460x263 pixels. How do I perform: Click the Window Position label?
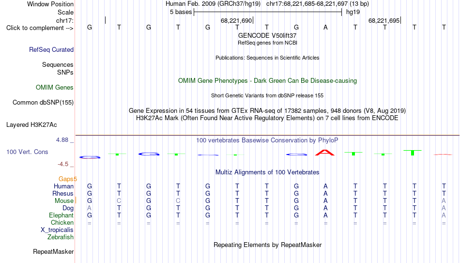point(50,4)
